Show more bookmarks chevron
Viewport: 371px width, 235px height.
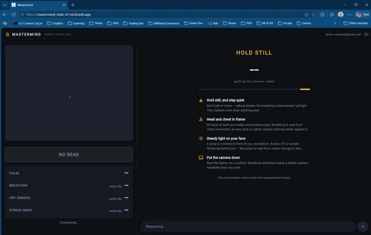335,23
